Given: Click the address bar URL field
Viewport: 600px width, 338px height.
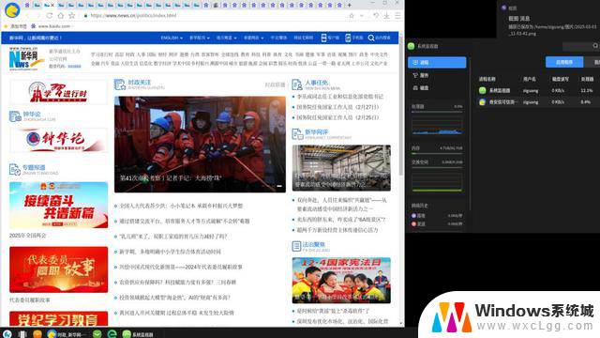Looking at the screenshot, I should point(215,16).
